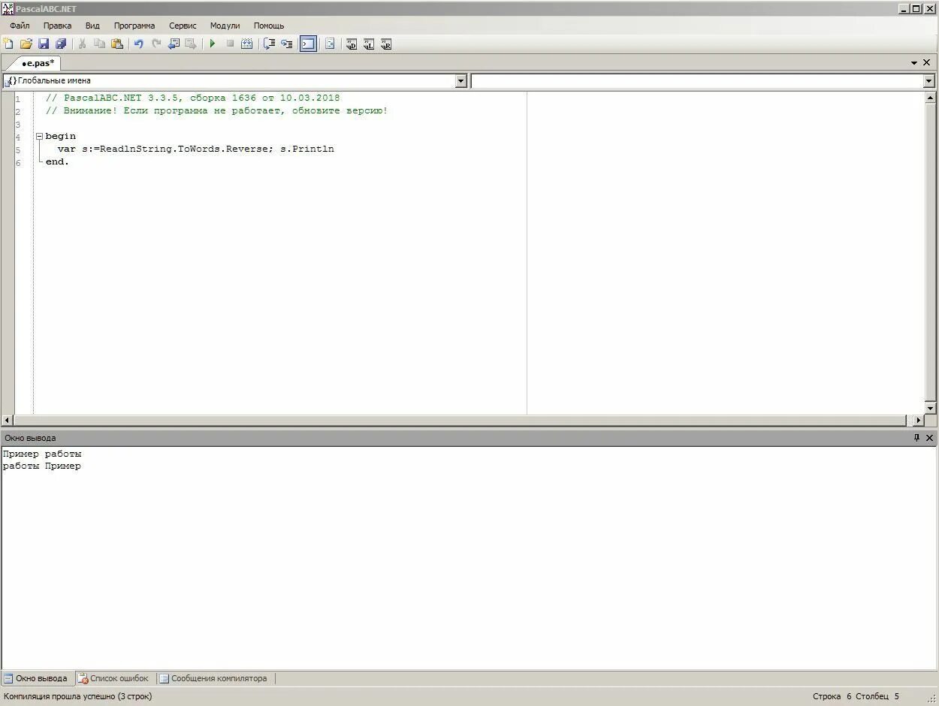939x706 pixels.
Task: Pin the Окно вывода panel
Action: (916, 438)
